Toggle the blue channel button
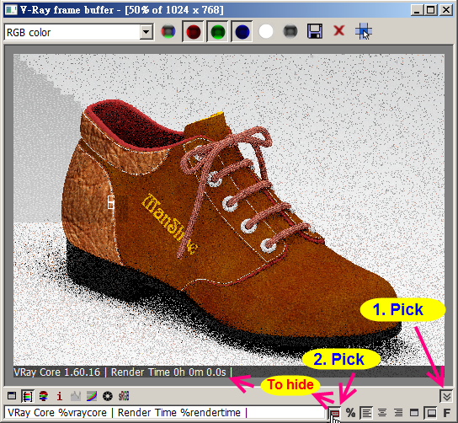458x423 pixels. pos(242,31)
